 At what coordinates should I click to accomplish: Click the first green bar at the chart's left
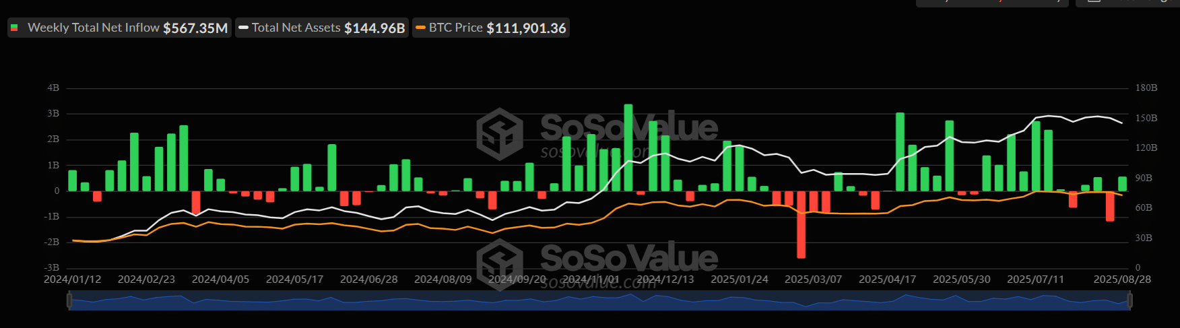(73, 181)
